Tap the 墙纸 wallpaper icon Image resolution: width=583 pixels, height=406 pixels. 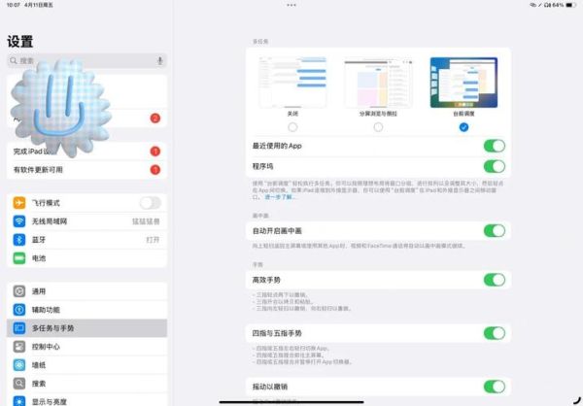click(19, 365)
